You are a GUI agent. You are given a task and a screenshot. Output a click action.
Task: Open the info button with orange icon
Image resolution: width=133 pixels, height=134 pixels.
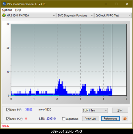point(125,119)
